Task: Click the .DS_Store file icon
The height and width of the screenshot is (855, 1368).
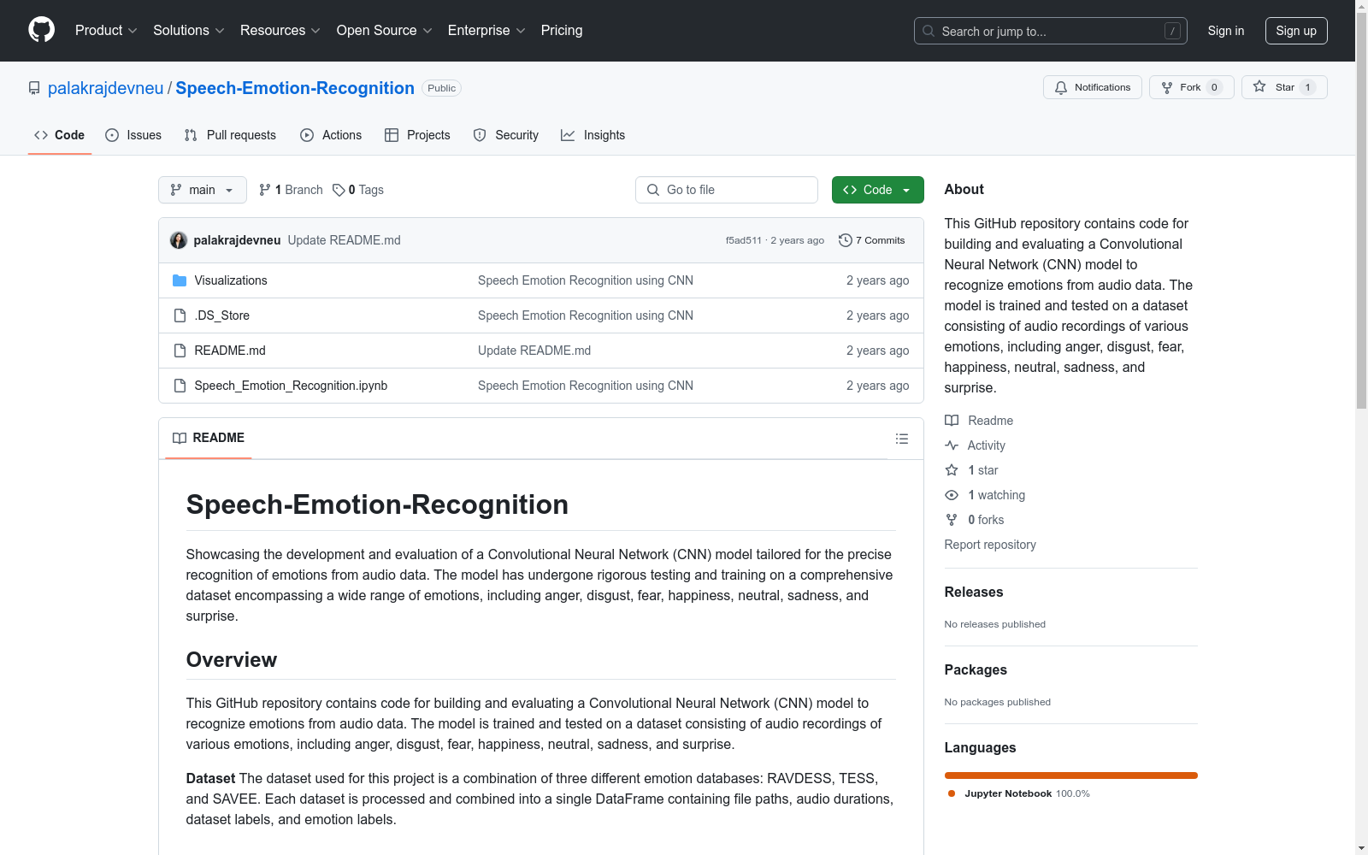Action: tap(180, 315)
